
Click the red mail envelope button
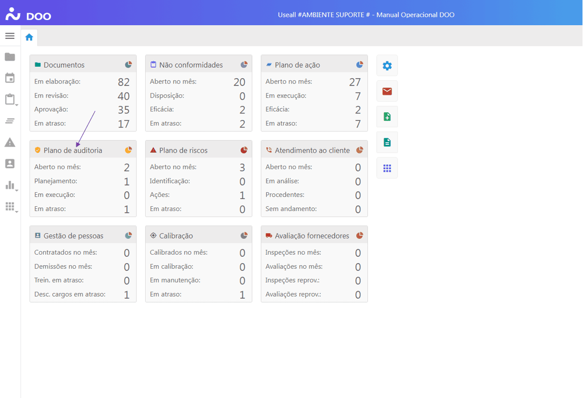coord(387,91)
